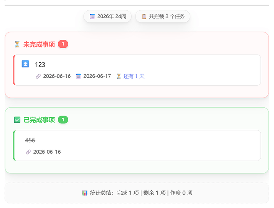
Task: Click the 还有 1 天 remaining days link
Action: click(x=134, y=77)
